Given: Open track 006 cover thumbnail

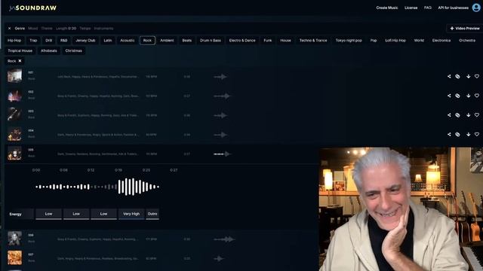Looking at the screenshot, I should [14, 239].
